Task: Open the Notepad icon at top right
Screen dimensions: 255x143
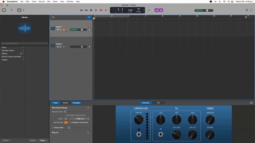Action: [x=251, y=10]
